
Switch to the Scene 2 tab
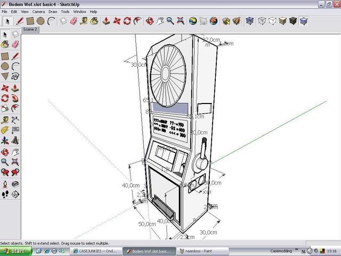click(x=29, y=30)
